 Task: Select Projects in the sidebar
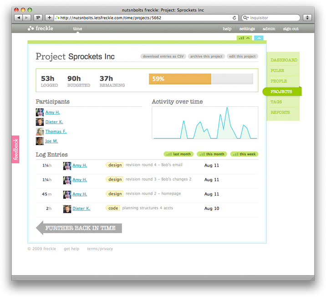pos(282,92)
